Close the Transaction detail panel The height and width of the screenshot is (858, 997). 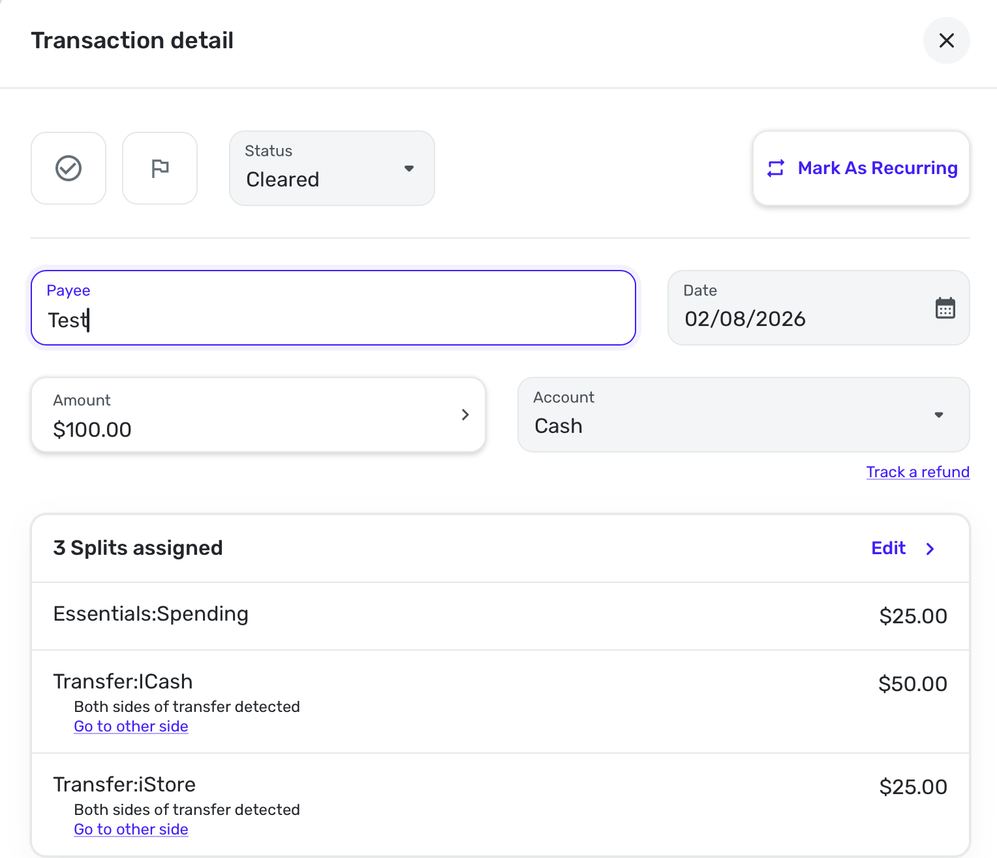946,40
